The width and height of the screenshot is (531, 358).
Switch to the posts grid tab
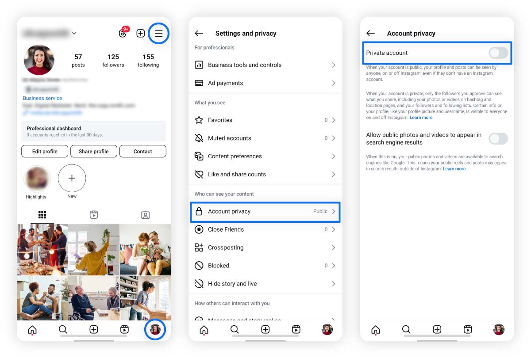point(42,215)
